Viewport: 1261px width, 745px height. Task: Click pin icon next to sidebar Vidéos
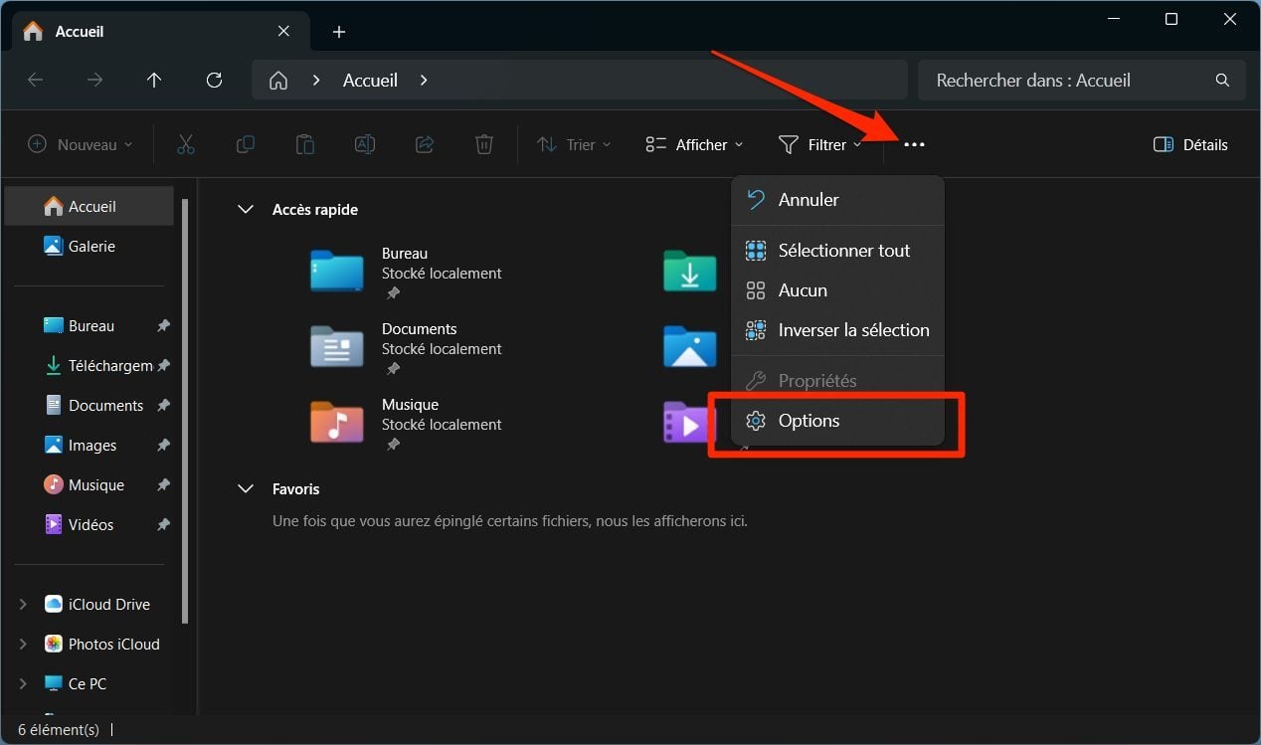[x=163, y=525]
